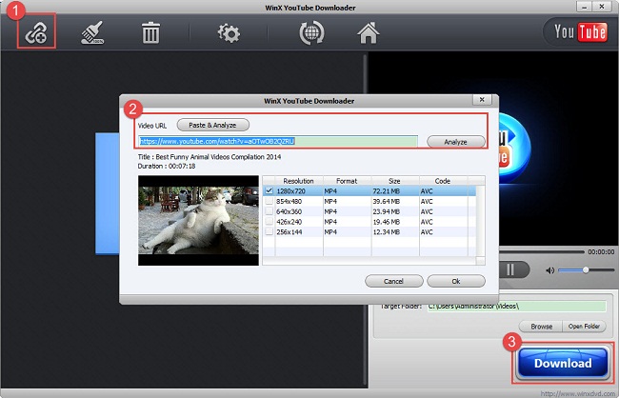Click the Size column header

click(x=395, y=181)
